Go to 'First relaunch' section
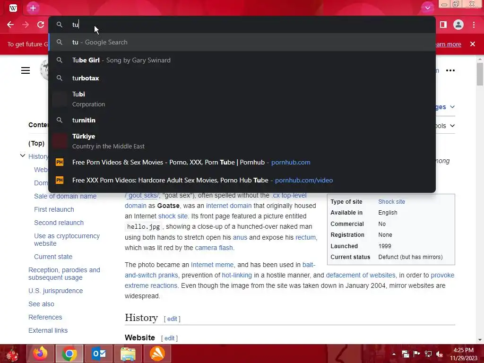Screen dimensions: 484x363 point(54,209)
